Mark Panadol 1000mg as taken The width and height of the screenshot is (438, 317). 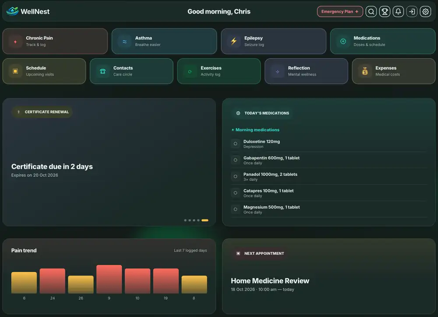(x=236, y=177)
